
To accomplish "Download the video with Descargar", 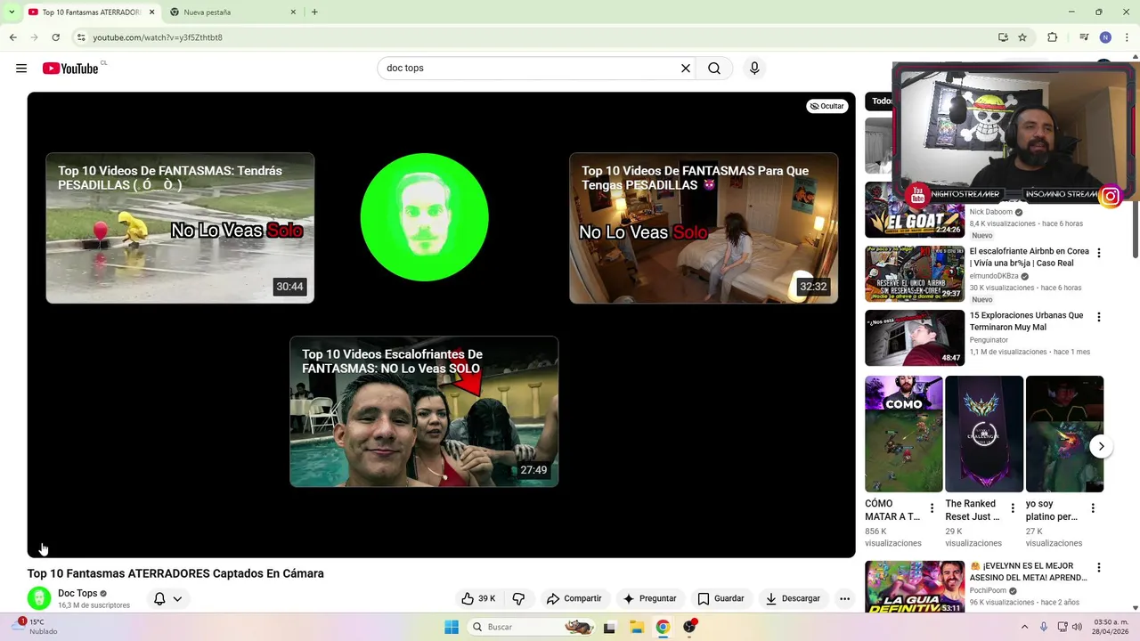I will pos(792,598).
